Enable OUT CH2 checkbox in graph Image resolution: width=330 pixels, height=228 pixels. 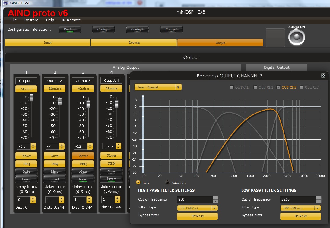[255, 87]
